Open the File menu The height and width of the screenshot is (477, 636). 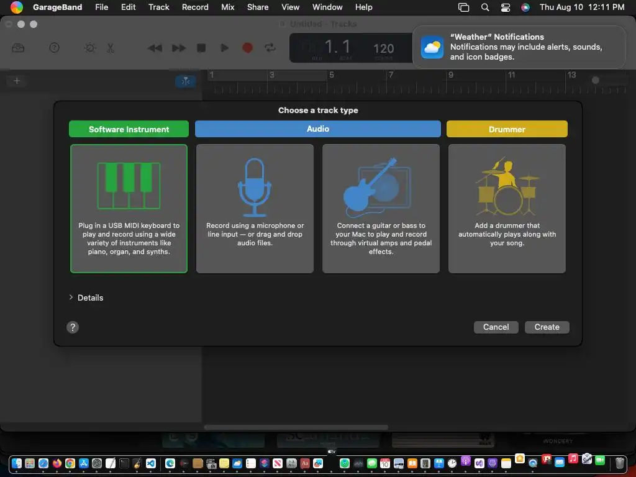pyautogui.click(x=101, y=7)
